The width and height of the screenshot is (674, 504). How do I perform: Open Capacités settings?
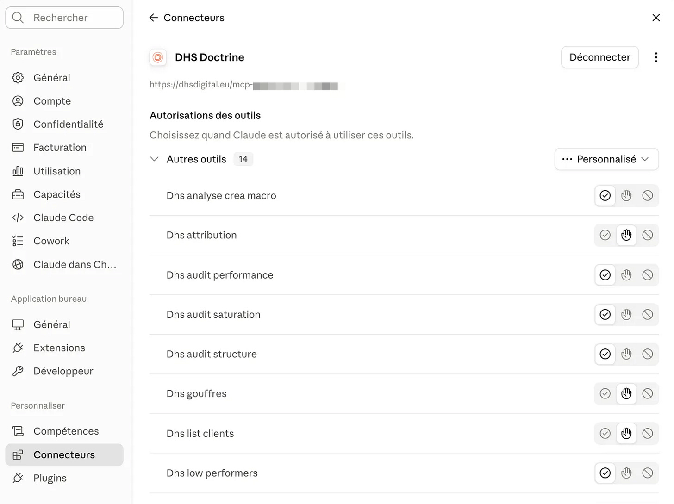click(x=64, y=194)
